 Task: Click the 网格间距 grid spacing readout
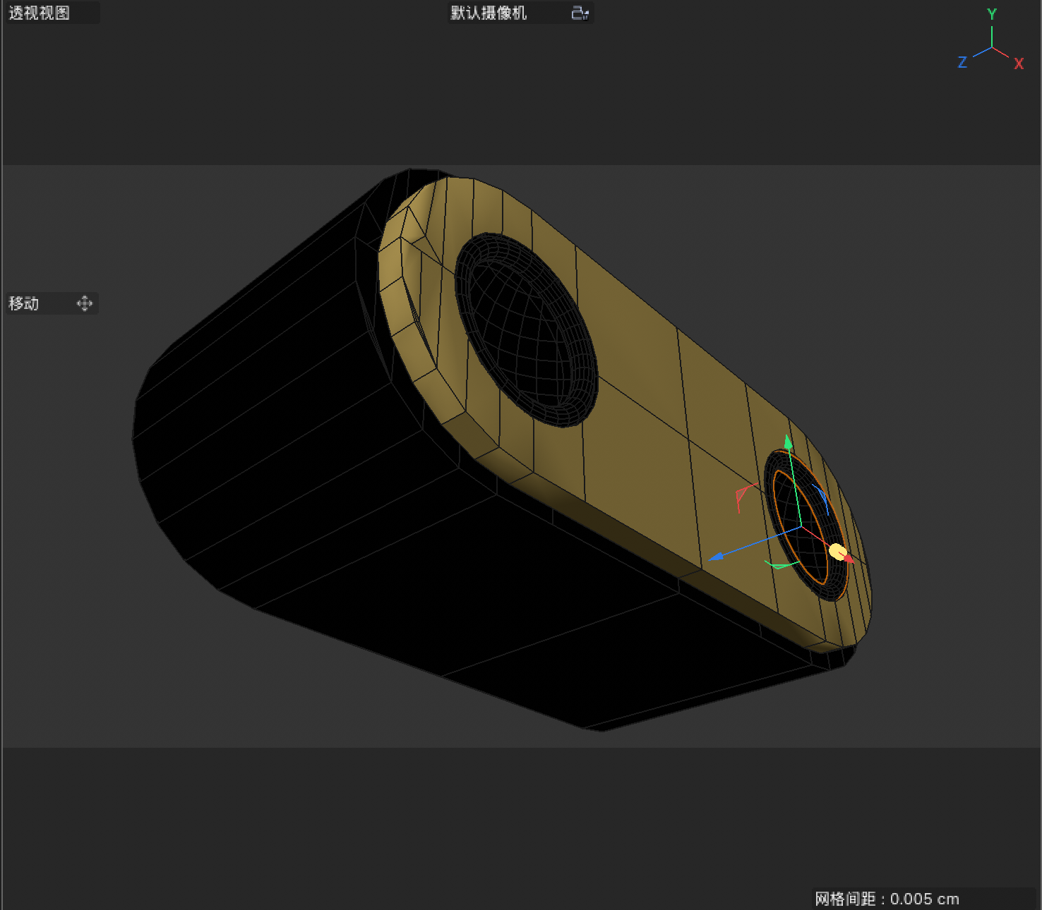click(886, 899)
